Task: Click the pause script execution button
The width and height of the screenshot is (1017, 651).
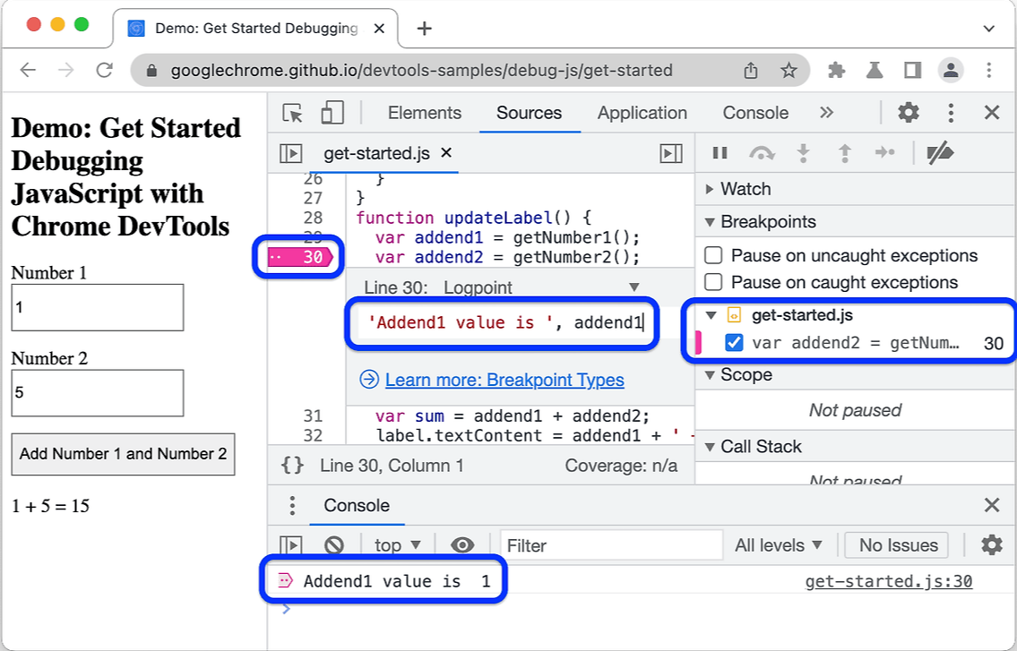Action: click(x=720, y=153)
